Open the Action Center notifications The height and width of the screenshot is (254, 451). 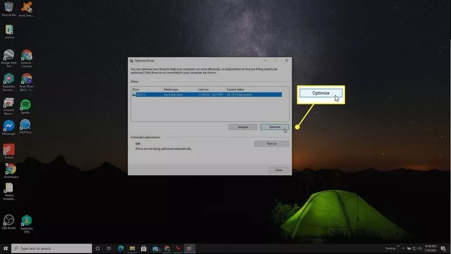tap(443, 249)
